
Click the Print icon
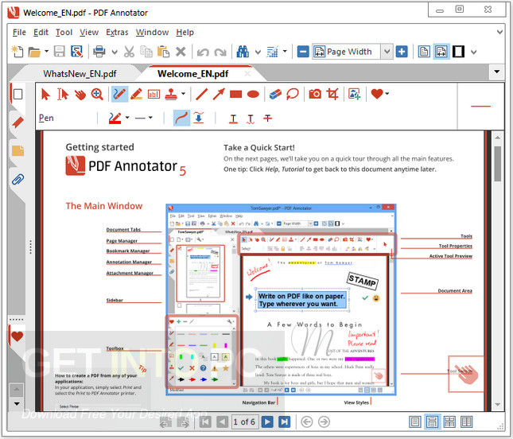99,52
